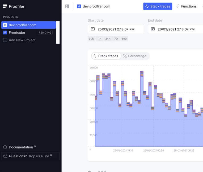Click the Documentation info icon
203x172 pixels.
5,147
